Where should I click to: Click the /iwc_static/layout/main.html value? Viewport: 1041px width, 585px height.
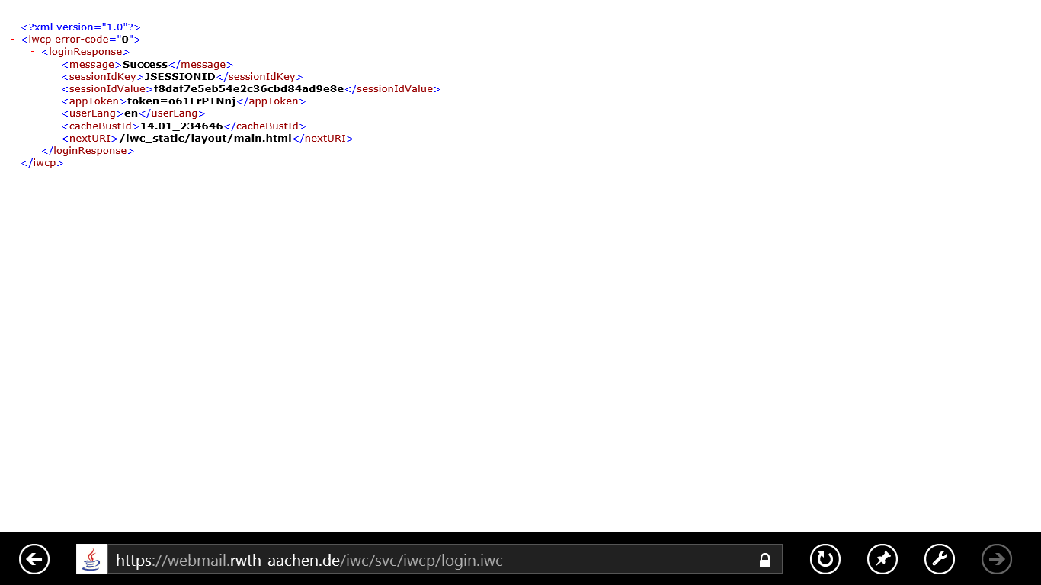tap(206, 139)
